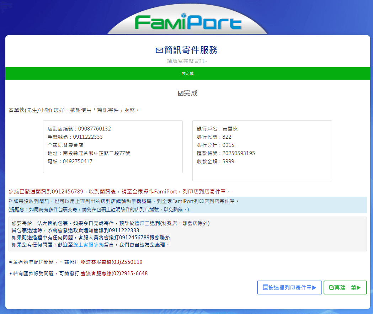Viewport: 373px width, 314px height.
Task: Click the store phone 電話：0492750417
Action: click(x=70, y=161)
